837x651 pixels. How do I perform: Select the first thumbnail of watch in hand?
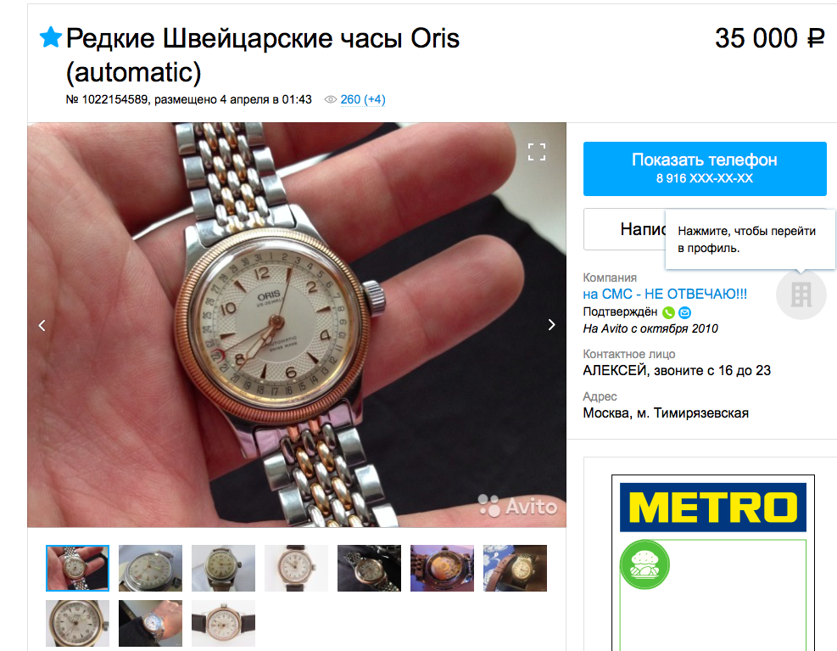click(x=77, y=568)
